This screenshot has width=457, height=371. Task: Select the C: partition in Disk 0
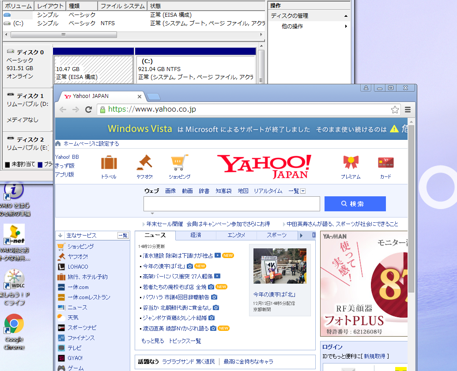click(196, 69)
